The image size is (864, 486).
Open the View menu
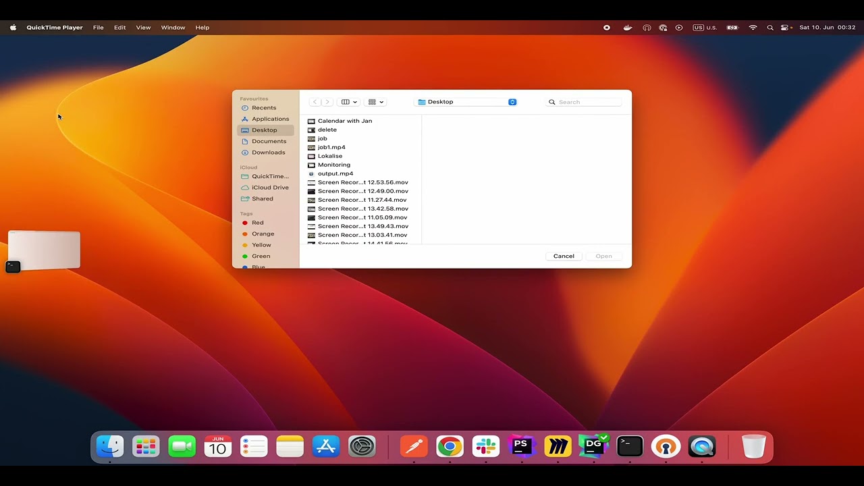click(143, 28)
